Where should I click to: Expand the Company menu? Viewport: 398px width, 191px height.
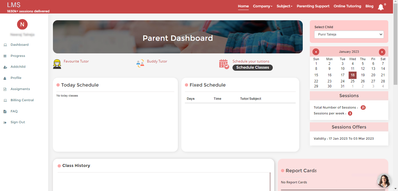coord(262,6)
